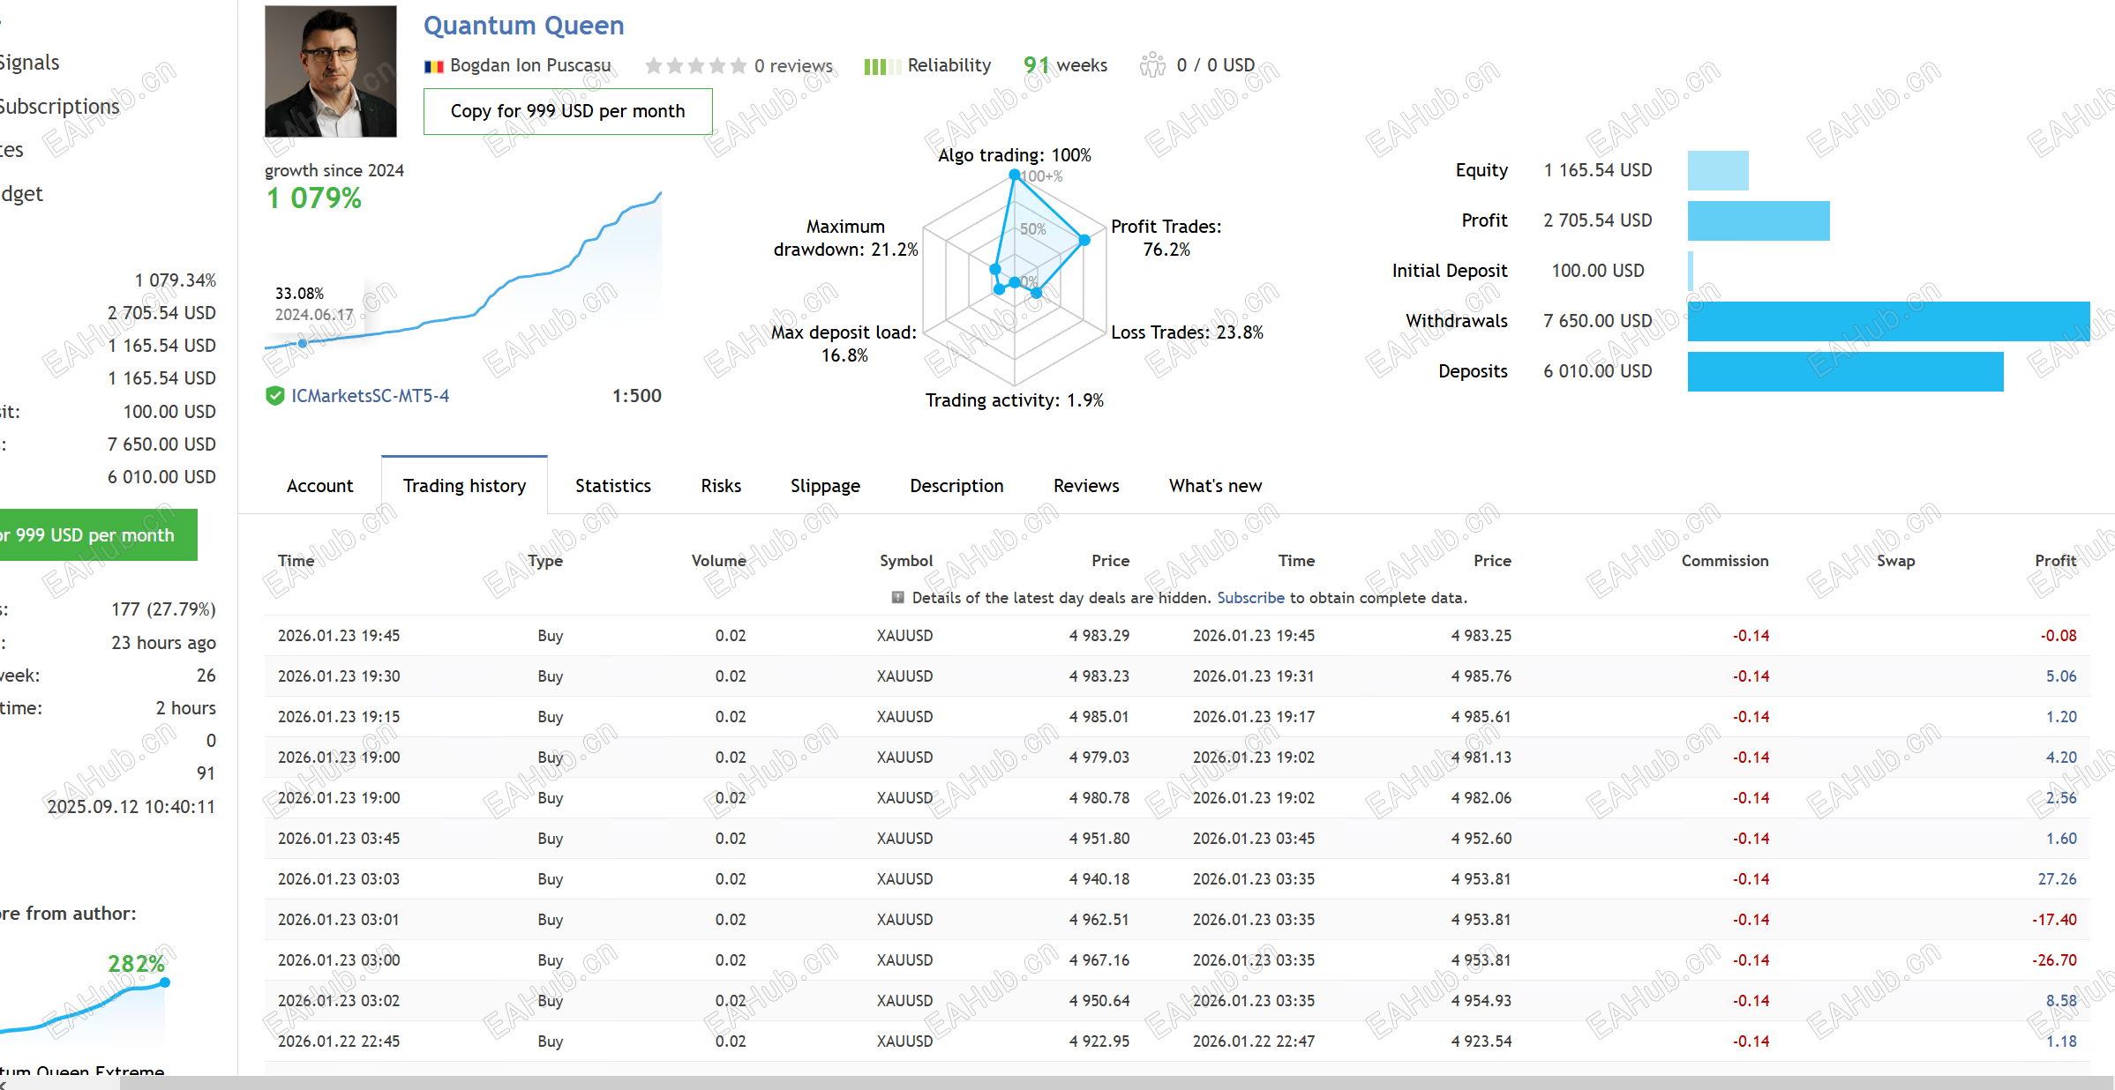Open the ICMarketsSC-MT5-4 broker link
Viewport: 2115px width, 1090px height.
pos(370,396)
